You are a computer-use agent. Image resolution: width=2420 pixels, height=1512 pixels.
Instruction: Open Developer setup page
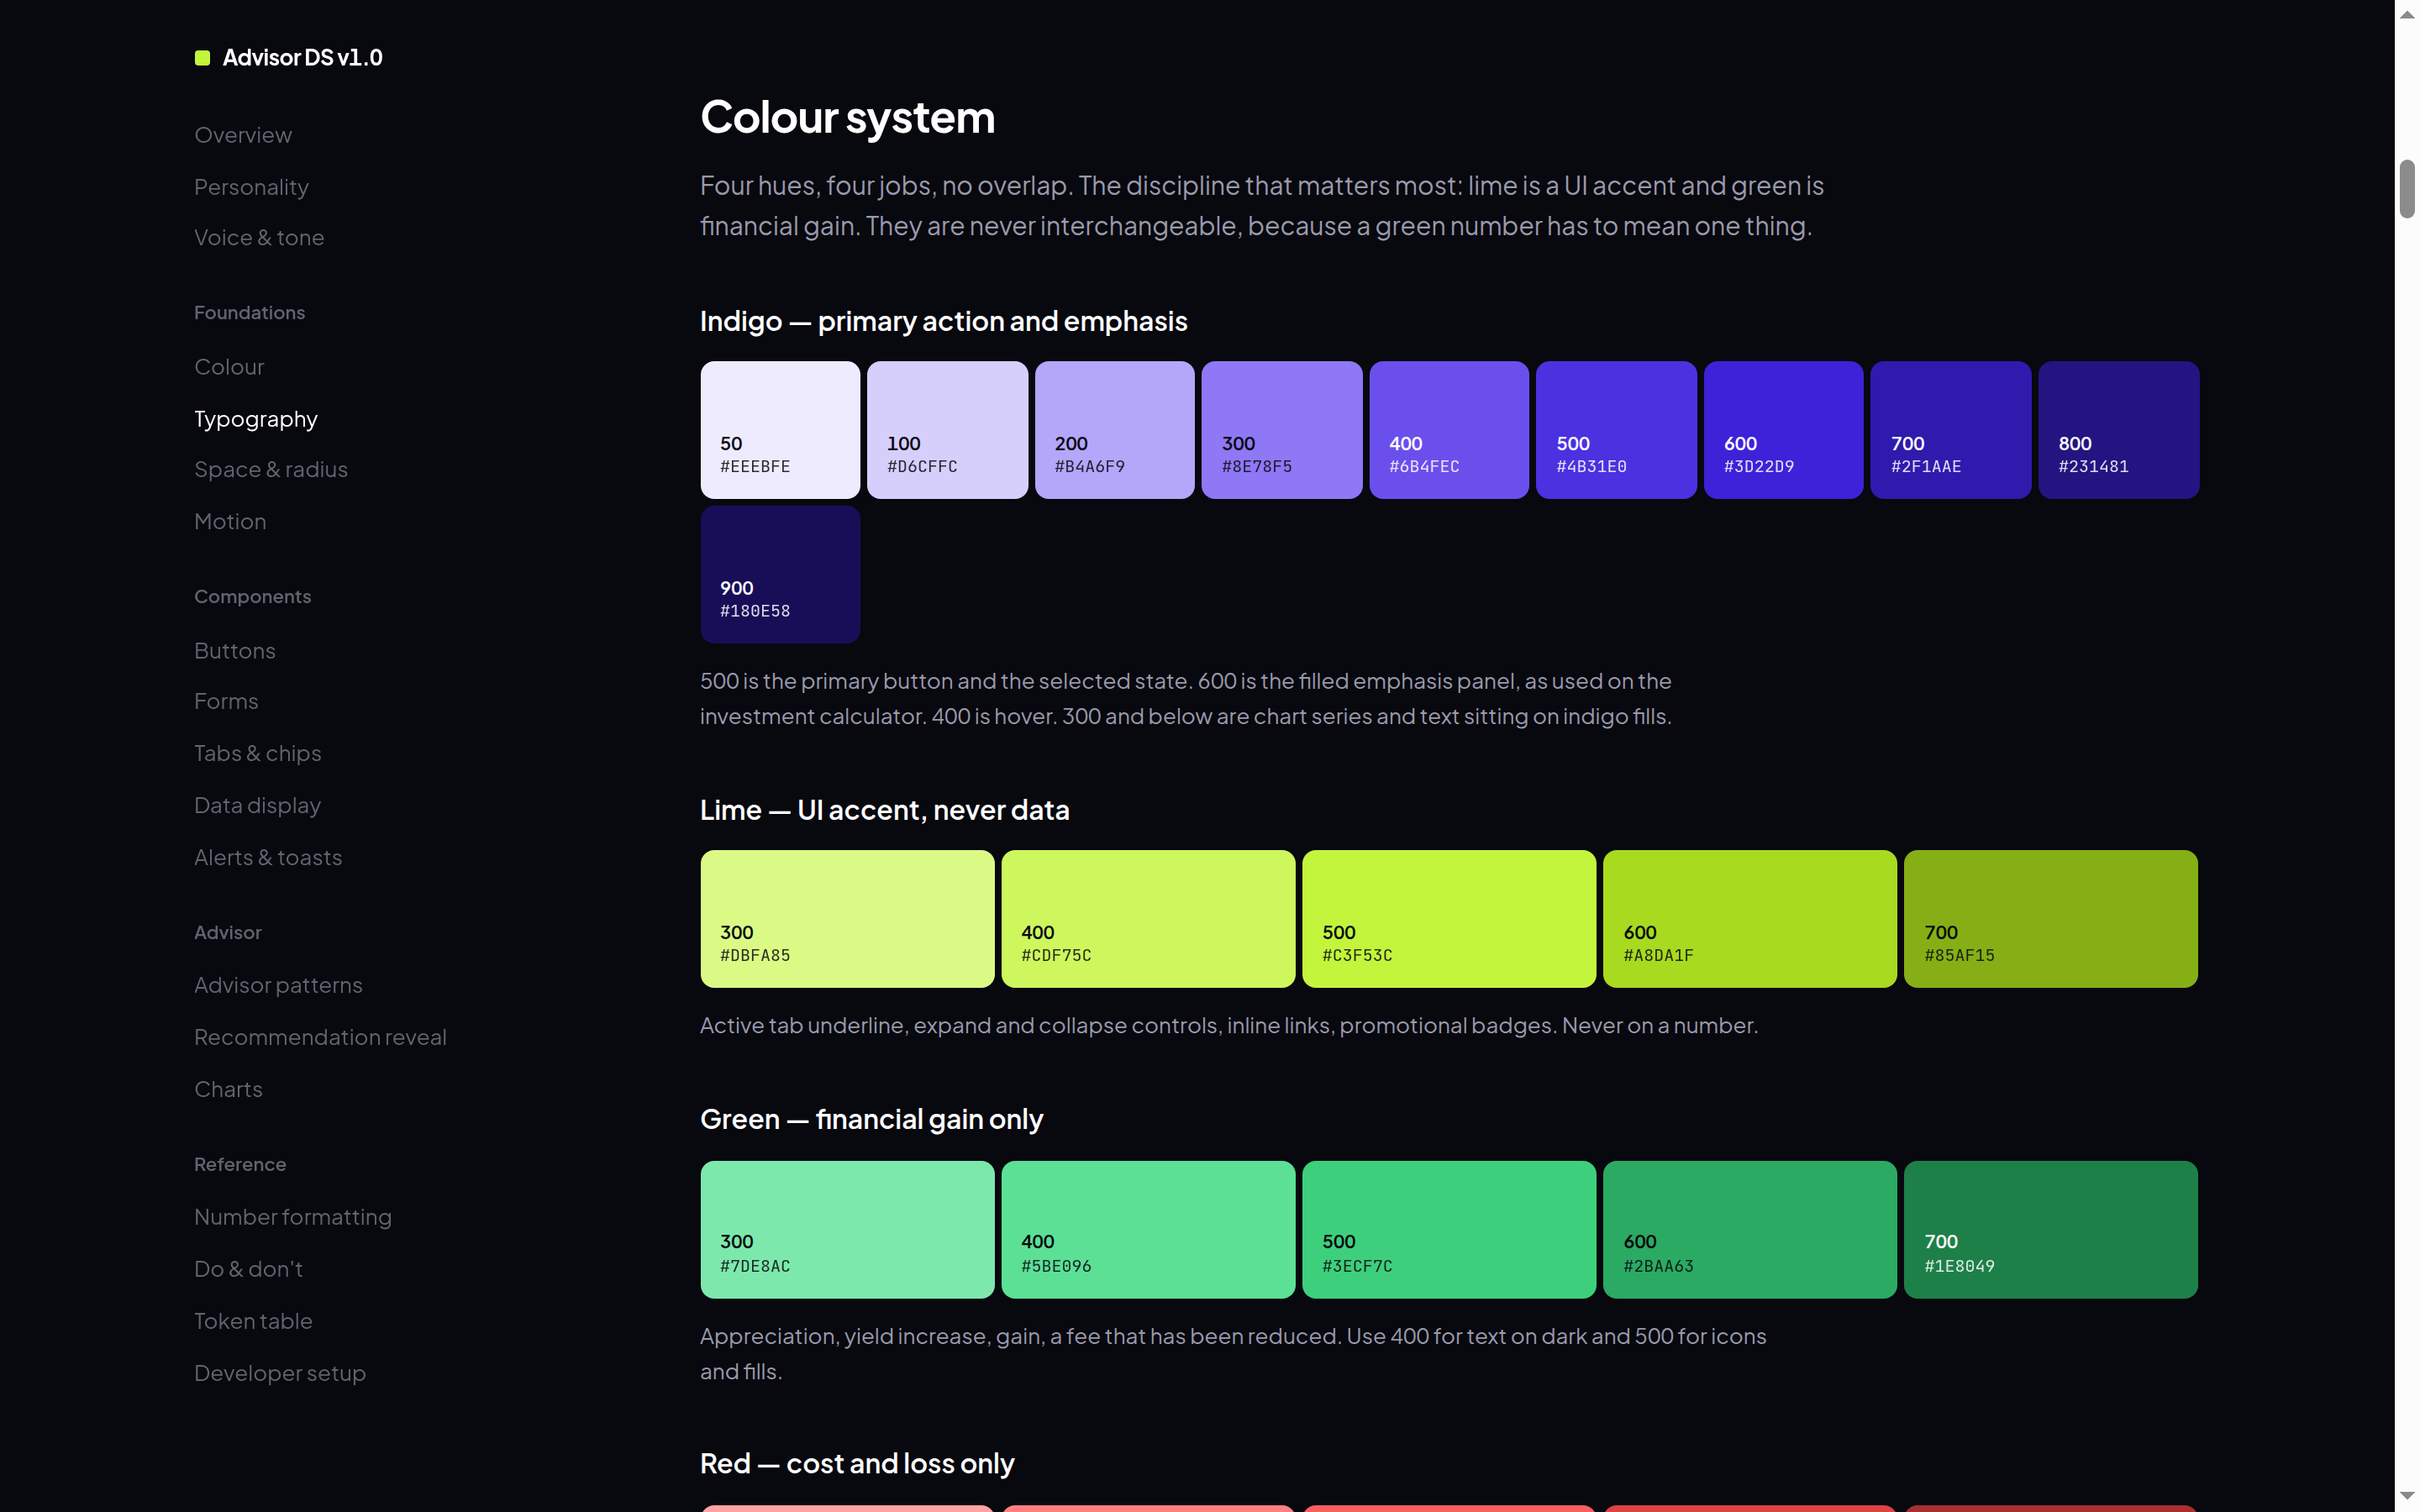(x=280, y=1373)
